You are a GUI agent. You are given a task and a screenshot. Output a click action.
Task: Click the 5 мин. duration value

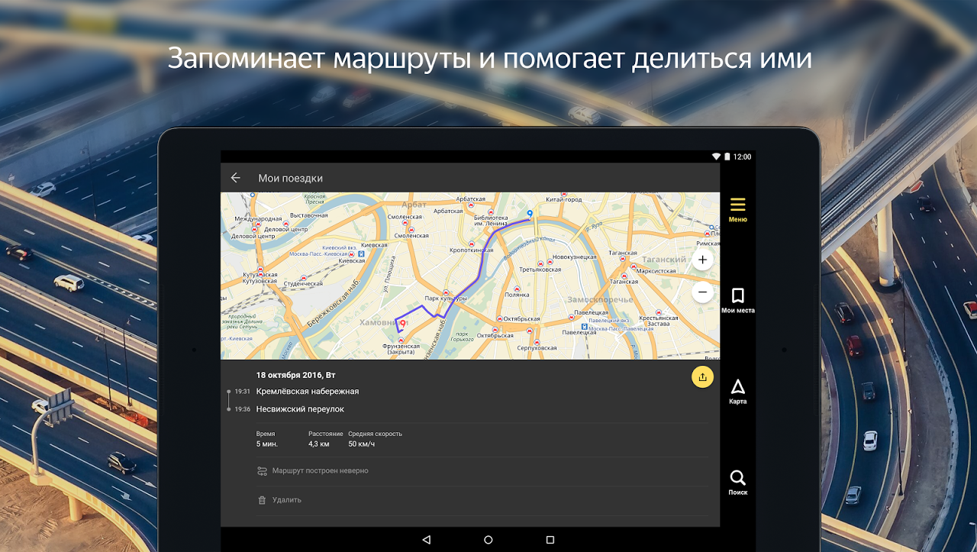click(266, 444)
